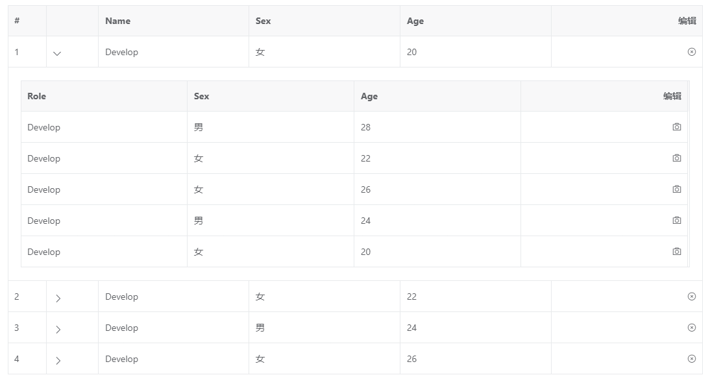Screen dimensions: 710x388
Task: Click the 编辑 header inside the nested table
Action: [x=673, y=96]
